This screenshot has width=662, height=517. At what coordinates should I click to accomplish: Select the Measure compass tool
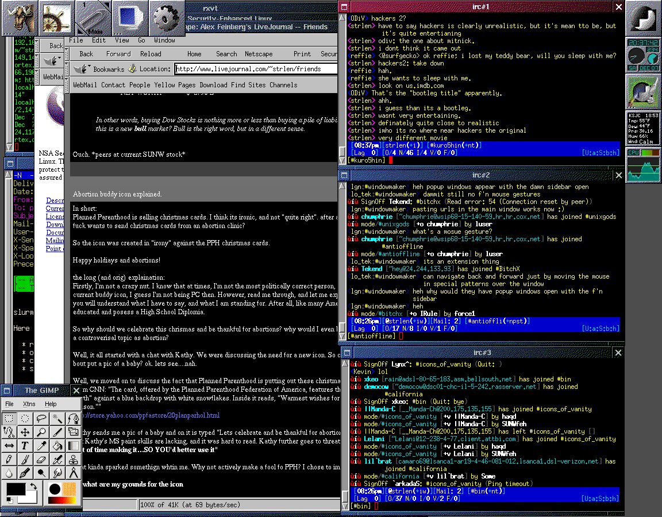(74, 472)
